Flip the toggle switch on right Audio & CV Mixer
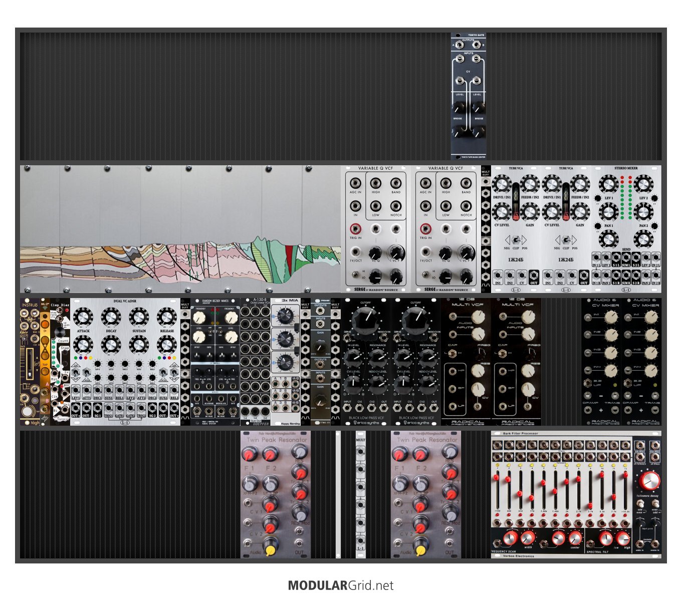 (x=627, y=383)
